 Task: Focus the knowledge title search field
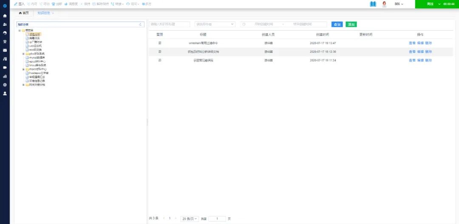tap(169, 24)
